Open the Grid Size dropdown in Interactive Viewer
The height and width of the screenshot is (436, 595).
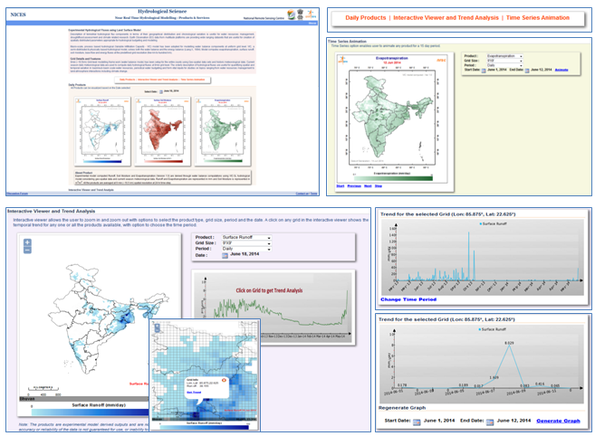coord(246,243)
